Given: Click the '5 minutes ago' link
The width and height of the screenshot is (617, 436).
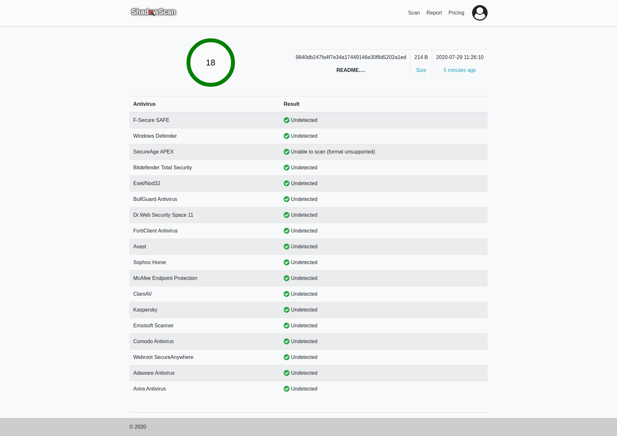Looking at the screenshot, I should (x=460, y=70).
